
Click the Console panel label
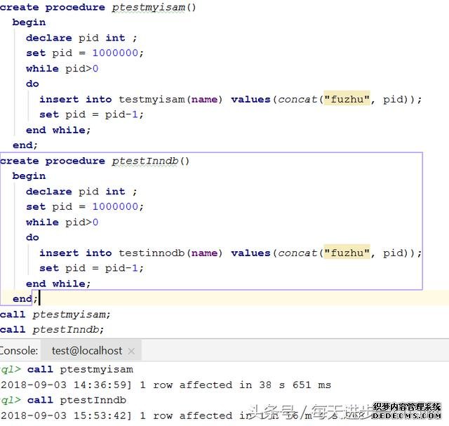click(x=19, y=350)
